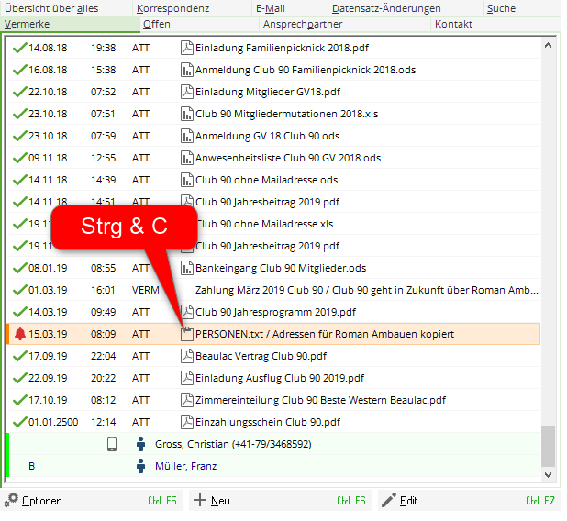Select the Datensatz-Änderungen tab
Viewport: 567px width, 521px height.
[x=385, y=8]
